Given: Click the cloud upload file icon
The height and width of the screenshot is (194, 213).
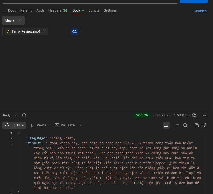Looking at the screenshot, I should tap(74, 32).
